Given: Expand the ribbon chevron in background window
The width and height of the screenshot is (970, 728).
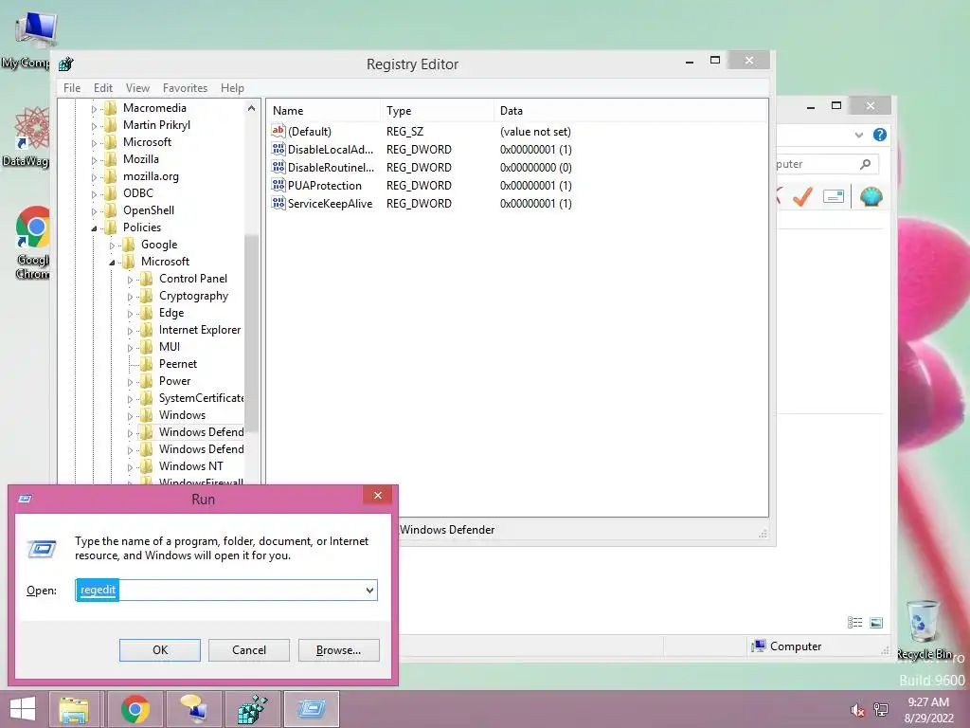Looking at the screenshot, I should [x=858, y=135].
